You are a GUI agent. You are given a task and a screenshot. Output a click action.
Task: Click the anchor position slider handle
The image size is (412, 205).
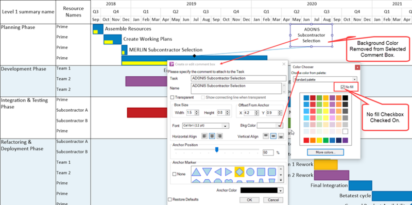pos(217,149)
